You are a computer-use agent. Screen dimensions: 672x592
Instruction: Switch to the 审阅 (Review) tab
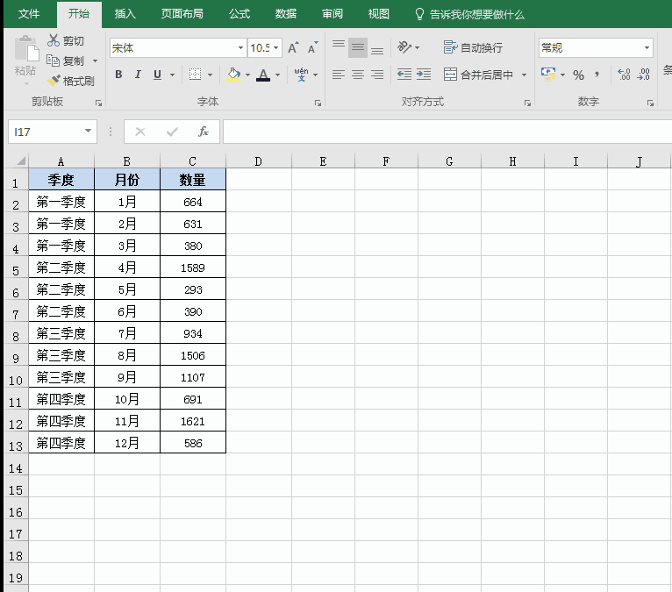[332, 14]
